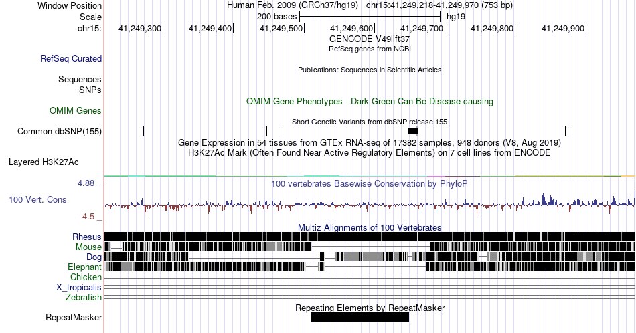
Task: Click the 41,249,500 ruler position
Action: (281, 28)
